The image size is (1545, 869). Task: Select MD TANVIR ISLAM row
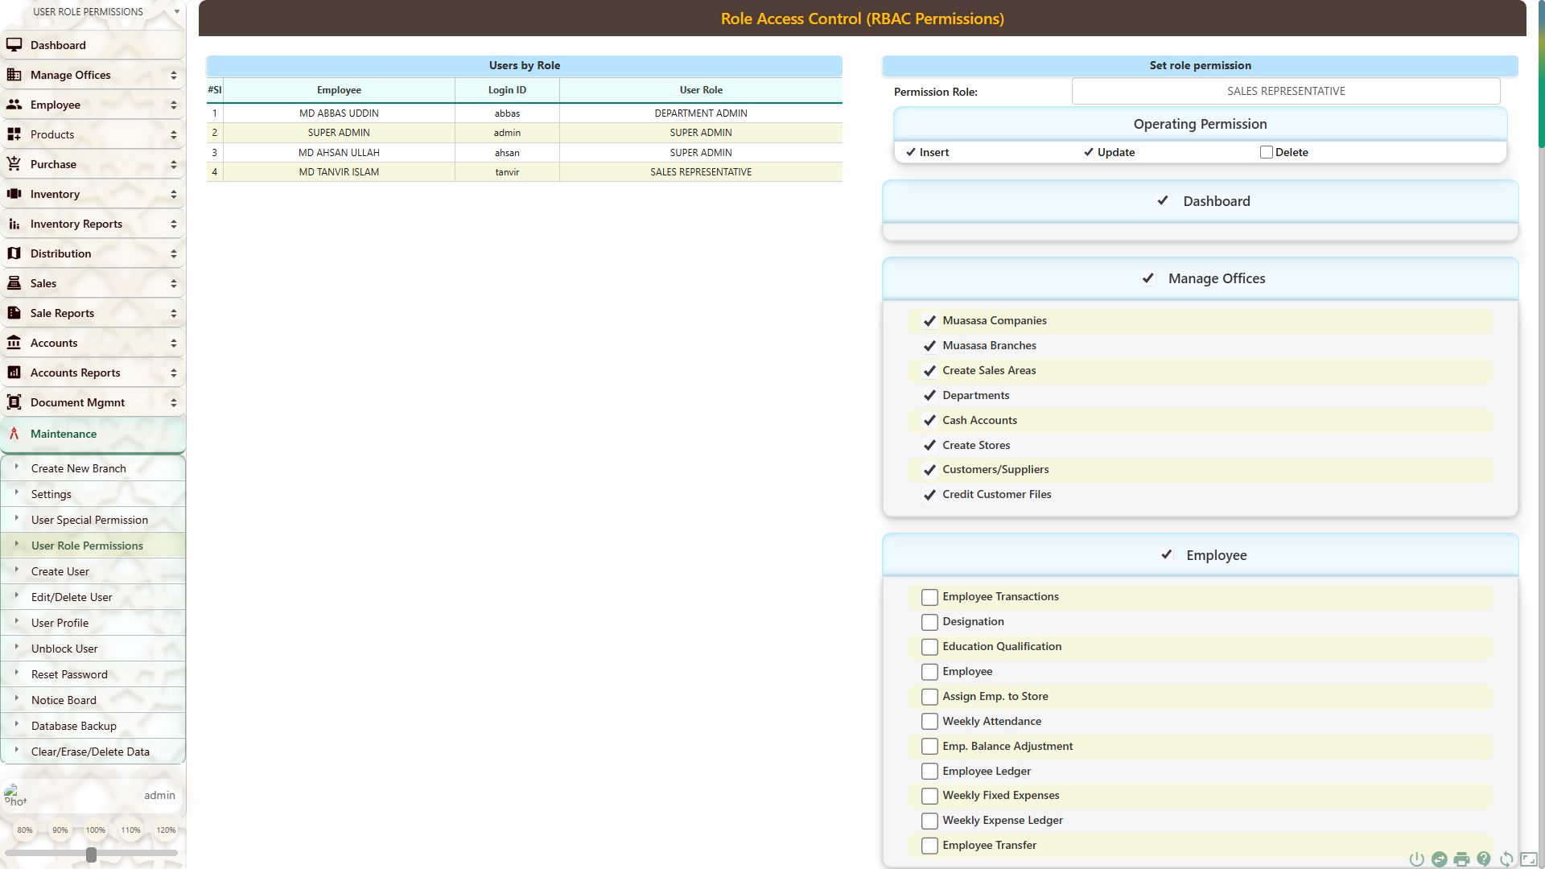click(x=339, y=172)
